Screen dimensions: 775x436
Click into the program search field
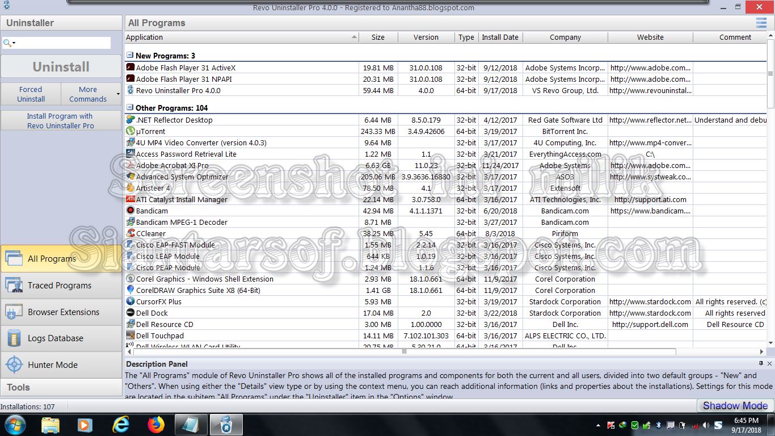pyautogui.click(x=64, y=43)
